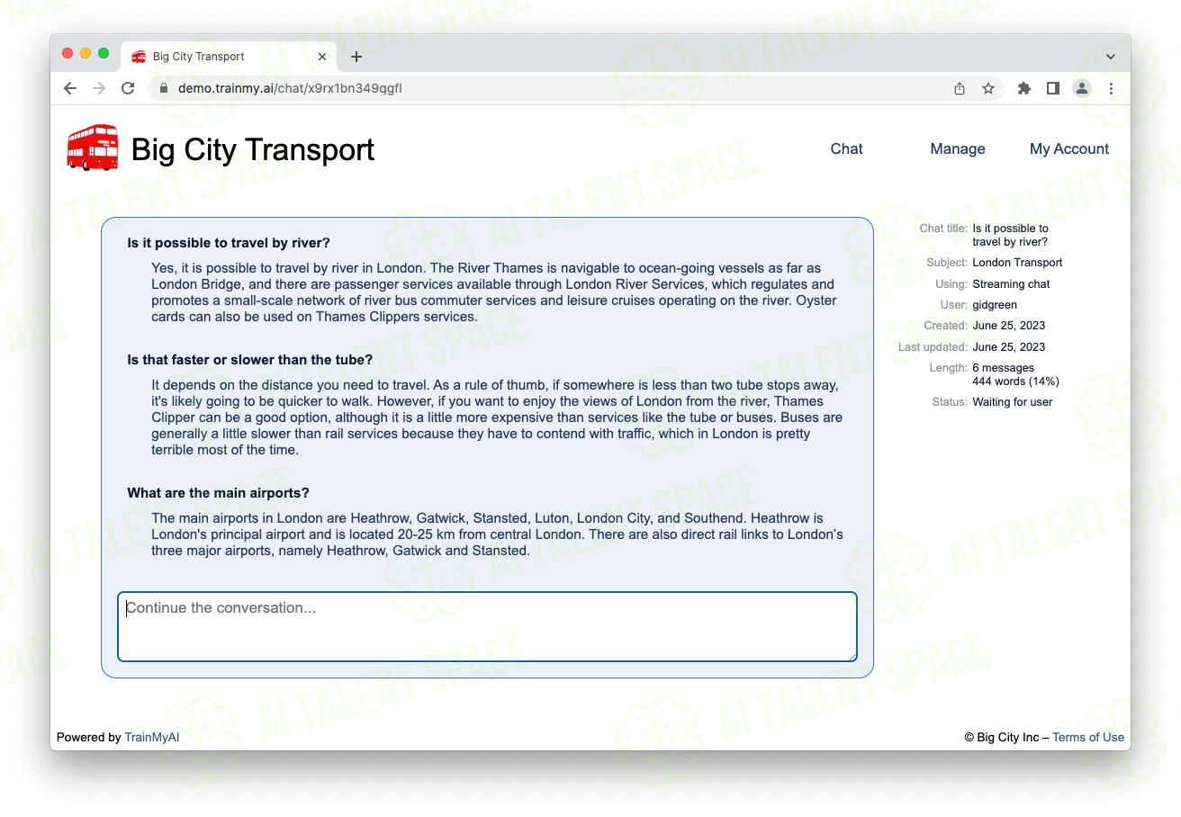Click the Subject value 'London Transport'

click(1017, 264)
